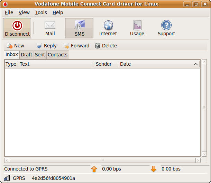Close the Vodafone window

(x=205, y=4)
